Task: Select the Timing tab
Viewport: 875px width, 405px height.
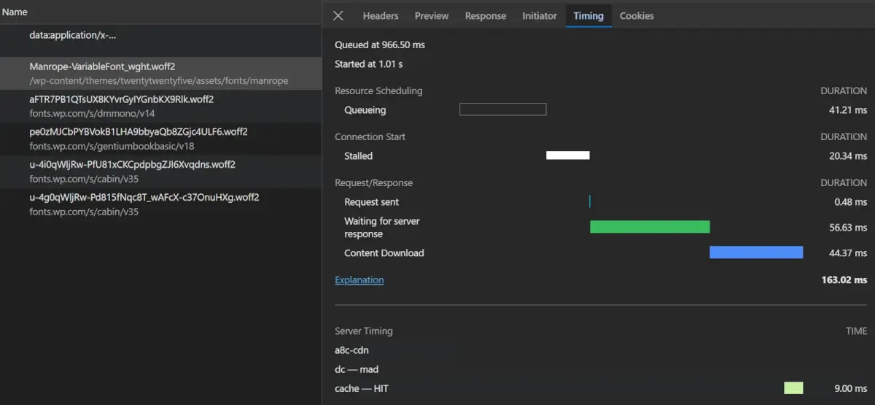Action: click(588, 16)
